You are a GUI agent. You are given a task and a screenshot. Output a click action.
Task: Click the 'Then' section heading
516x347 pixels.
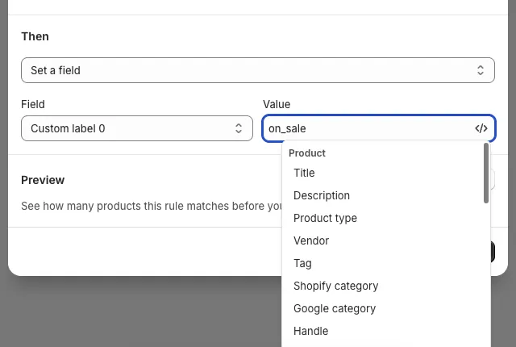point(35,36)
